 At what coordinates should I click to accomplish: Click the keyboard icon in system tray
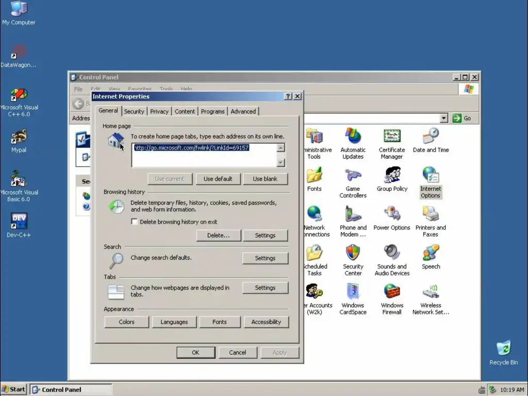coord(482,390)
